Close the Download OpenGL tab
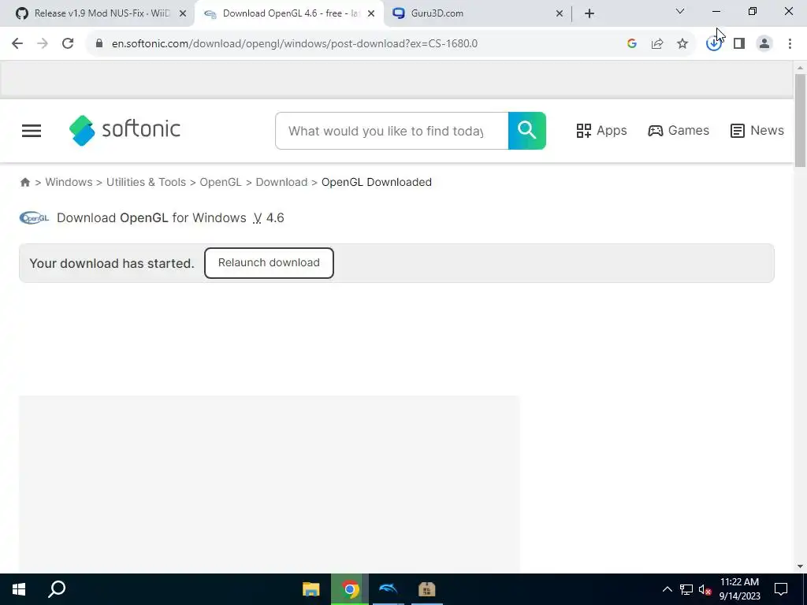The height and width of the screenshot is (605, 807). [x=370, y=13]
